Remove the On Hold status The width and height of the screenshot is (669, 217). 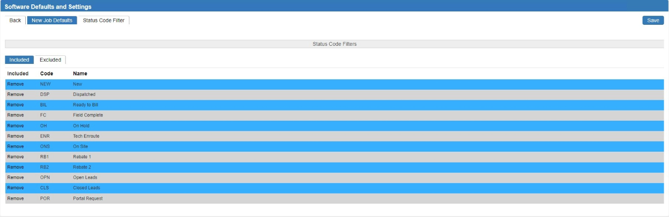coord(16,126)
